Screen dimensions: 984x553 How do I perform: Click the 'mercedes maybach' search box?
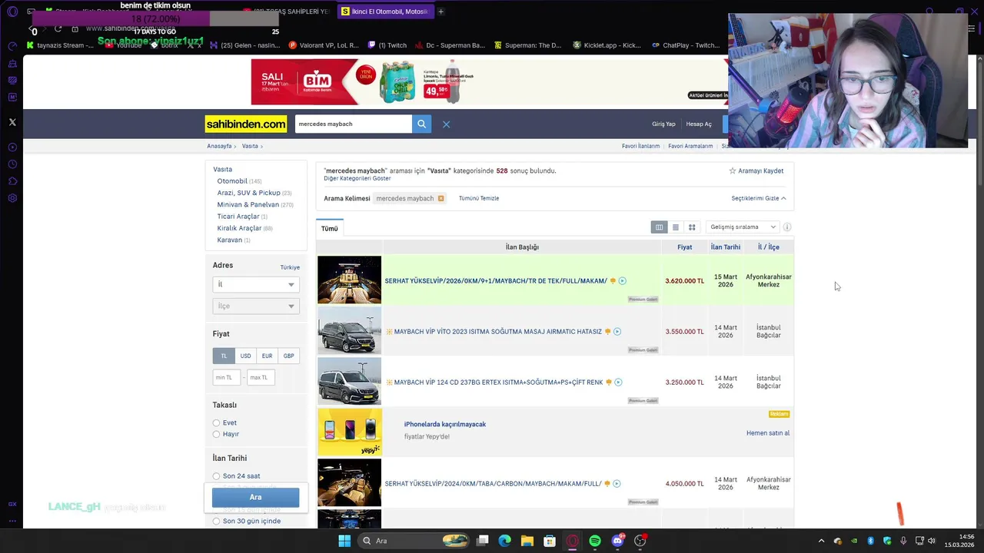click(x=354, y=124)
